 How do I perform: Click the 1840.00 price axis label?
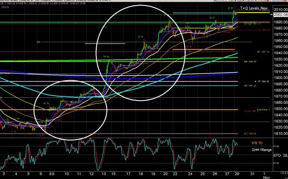click(281, 115)
